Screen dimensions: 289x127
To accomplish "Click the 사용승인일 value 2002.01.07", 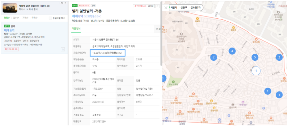I will 98,101.
